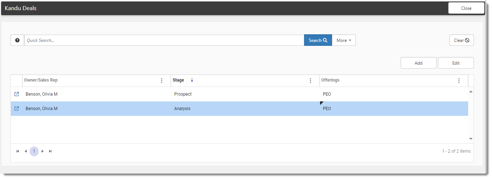
Task: Click the grid scrollbar down arrow
Action: [x=471, y=139]
